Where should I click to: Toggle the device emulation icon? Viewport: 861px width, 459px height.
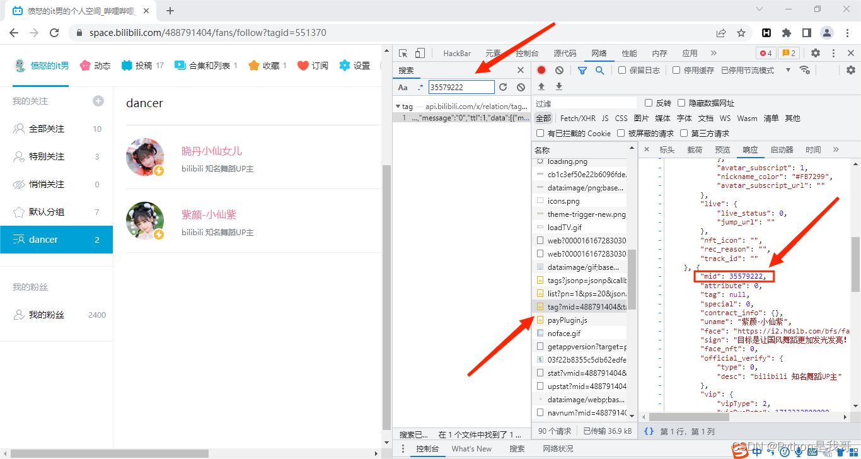[419, 53]
